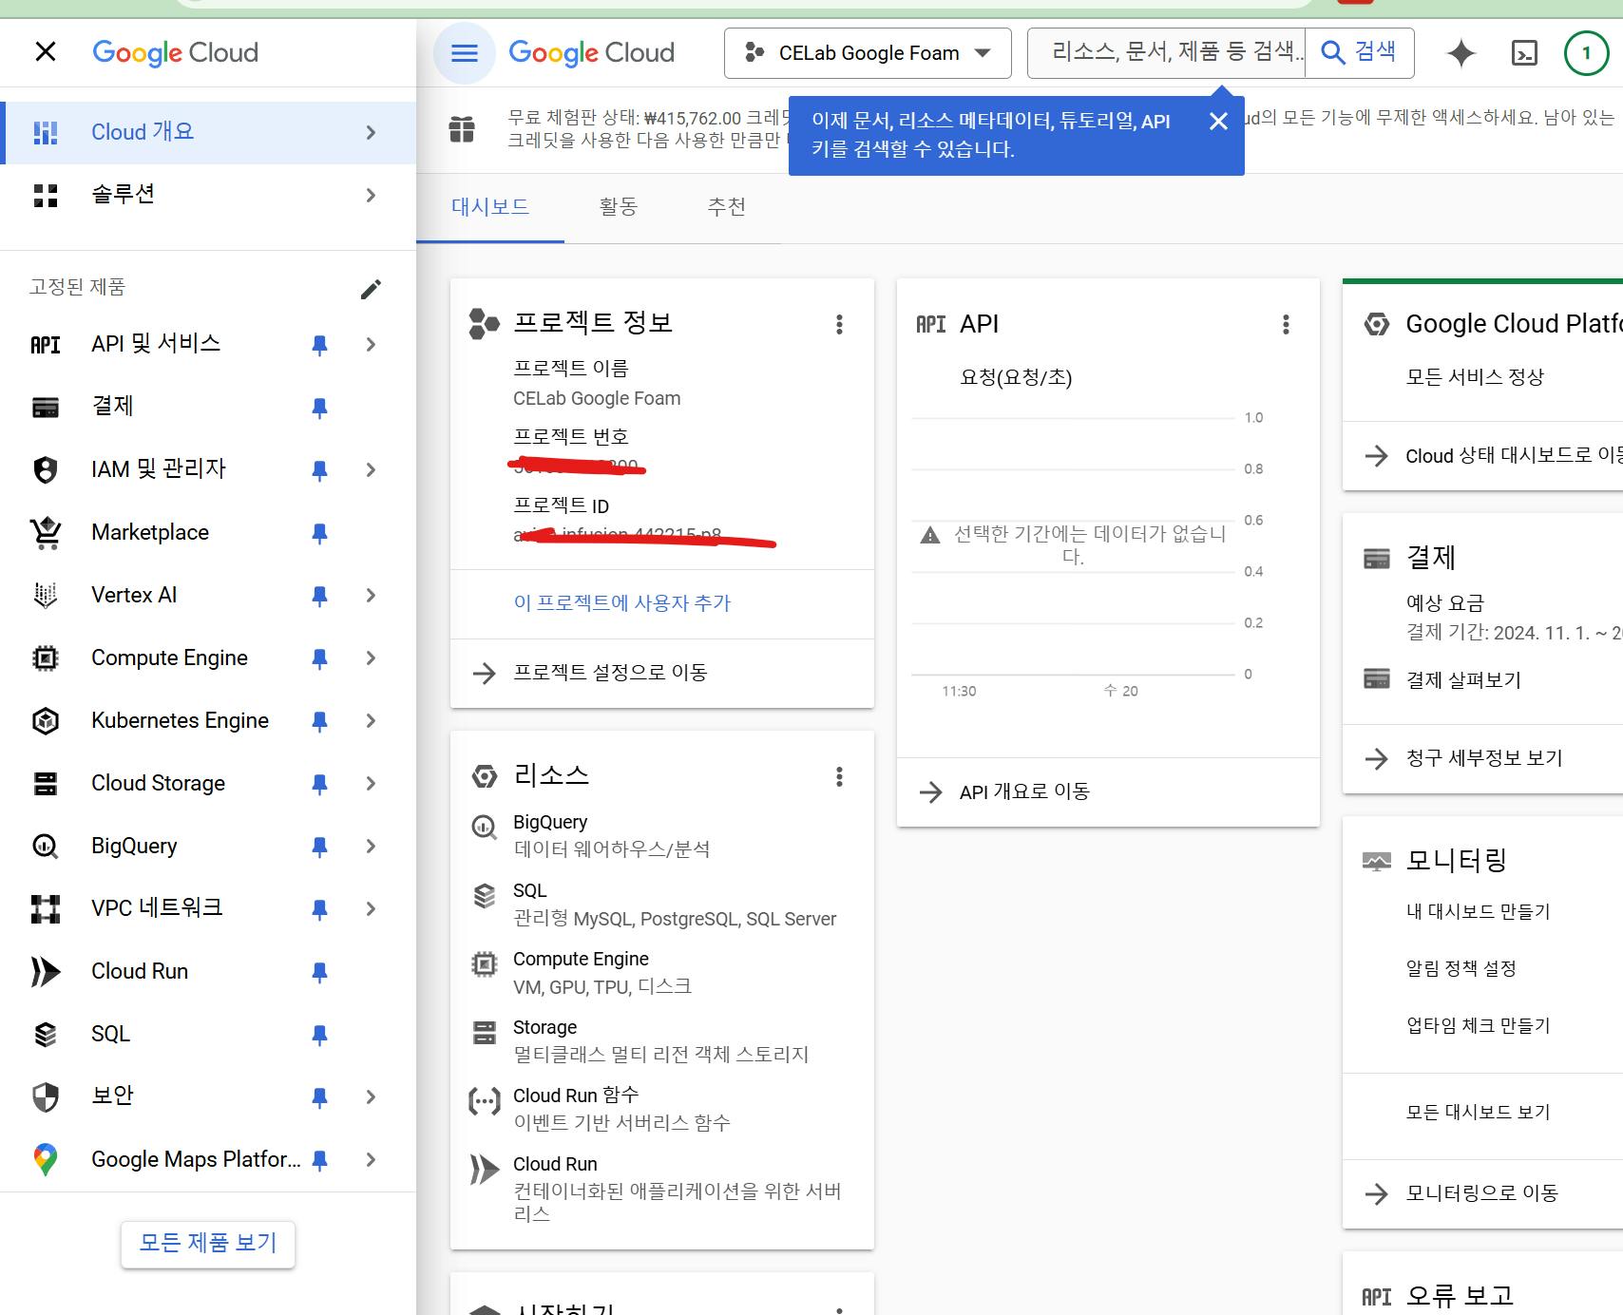Click 내 대시보드 만들기 in 모니터링
Viewport: 1623px width, 1315px height.
point(1478,912)
